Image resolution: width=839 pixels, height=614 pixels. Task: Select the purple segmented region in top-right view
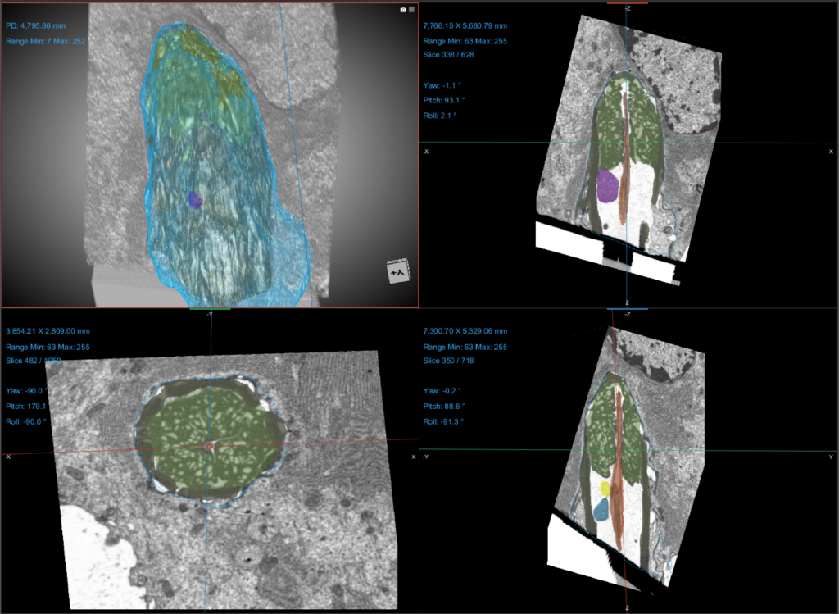click(x=607, y=185)
